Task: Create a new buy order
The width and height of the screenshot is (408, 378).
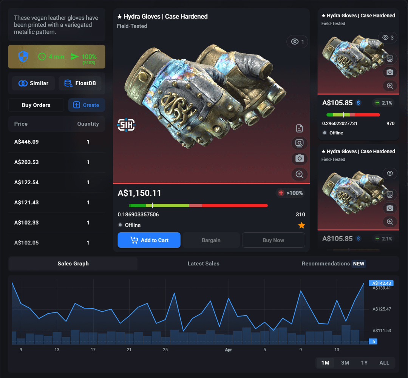Action: (87, 105)
